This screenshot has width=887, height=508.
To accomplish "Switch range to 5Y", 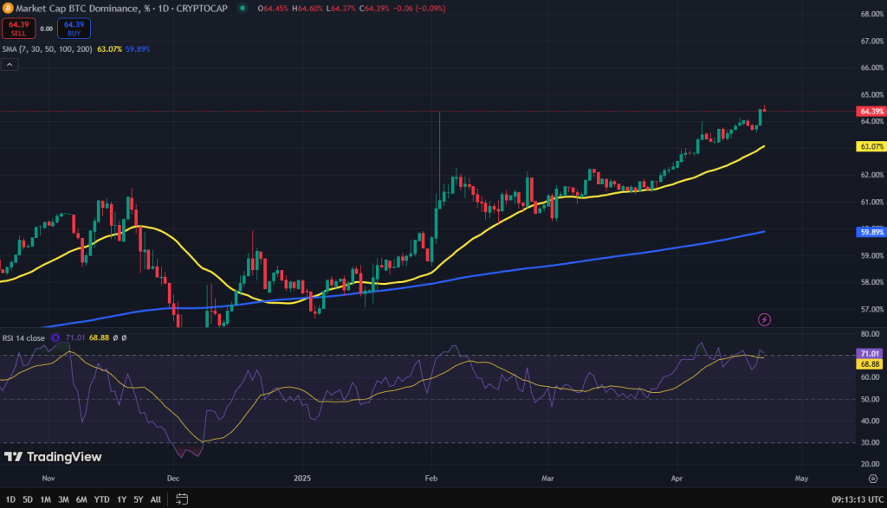I will (138, 499).
